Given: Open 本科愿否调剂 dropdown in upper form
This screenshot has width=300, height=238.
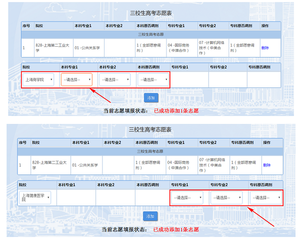Looking at the screenshot, I should click(x=153, y=79).
